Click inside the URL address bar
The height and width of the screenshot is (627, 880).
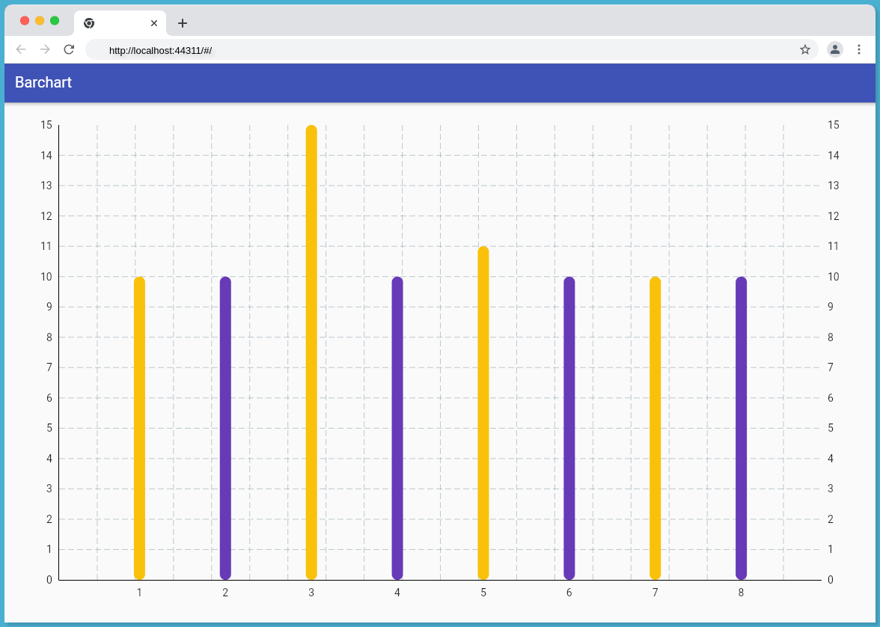tap(299, 49)
